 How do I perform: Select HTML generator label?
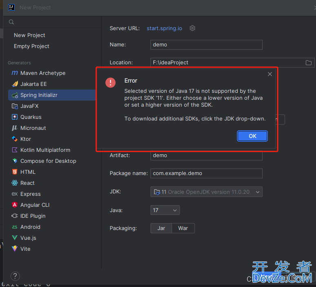click(28, 172)
